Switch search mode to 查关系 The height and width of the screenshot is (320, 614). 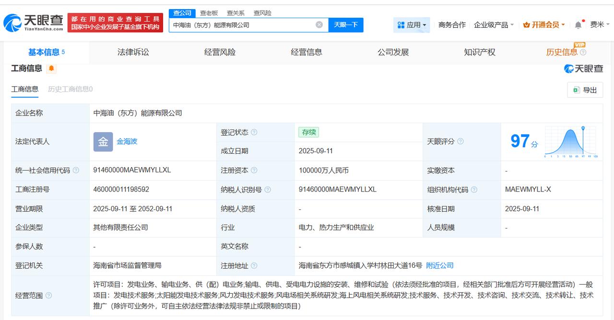pos(236,13)
